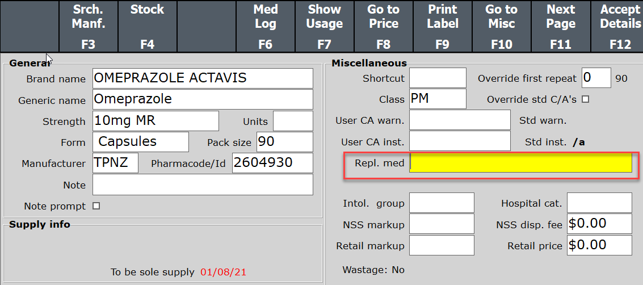Tick the Note prompt checkbox
Viewport: 643px width, 285px height.
coord(96,206)
